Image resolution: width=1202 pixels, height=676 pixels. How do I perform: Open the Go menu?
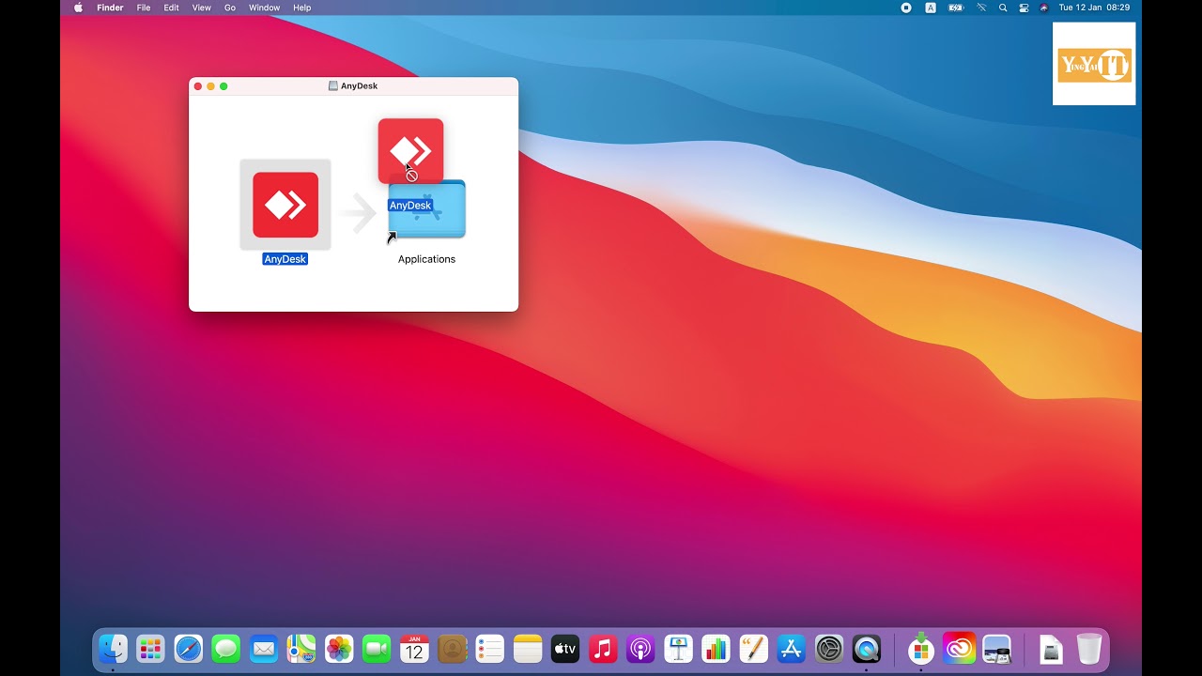pos(230,8)
